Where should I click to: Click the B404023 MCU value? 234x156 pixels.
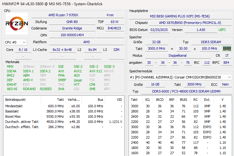pos(115,28)
